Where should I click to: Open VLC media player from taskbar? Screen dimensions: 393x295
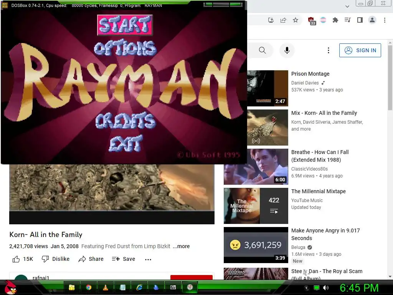coord(106,287)
